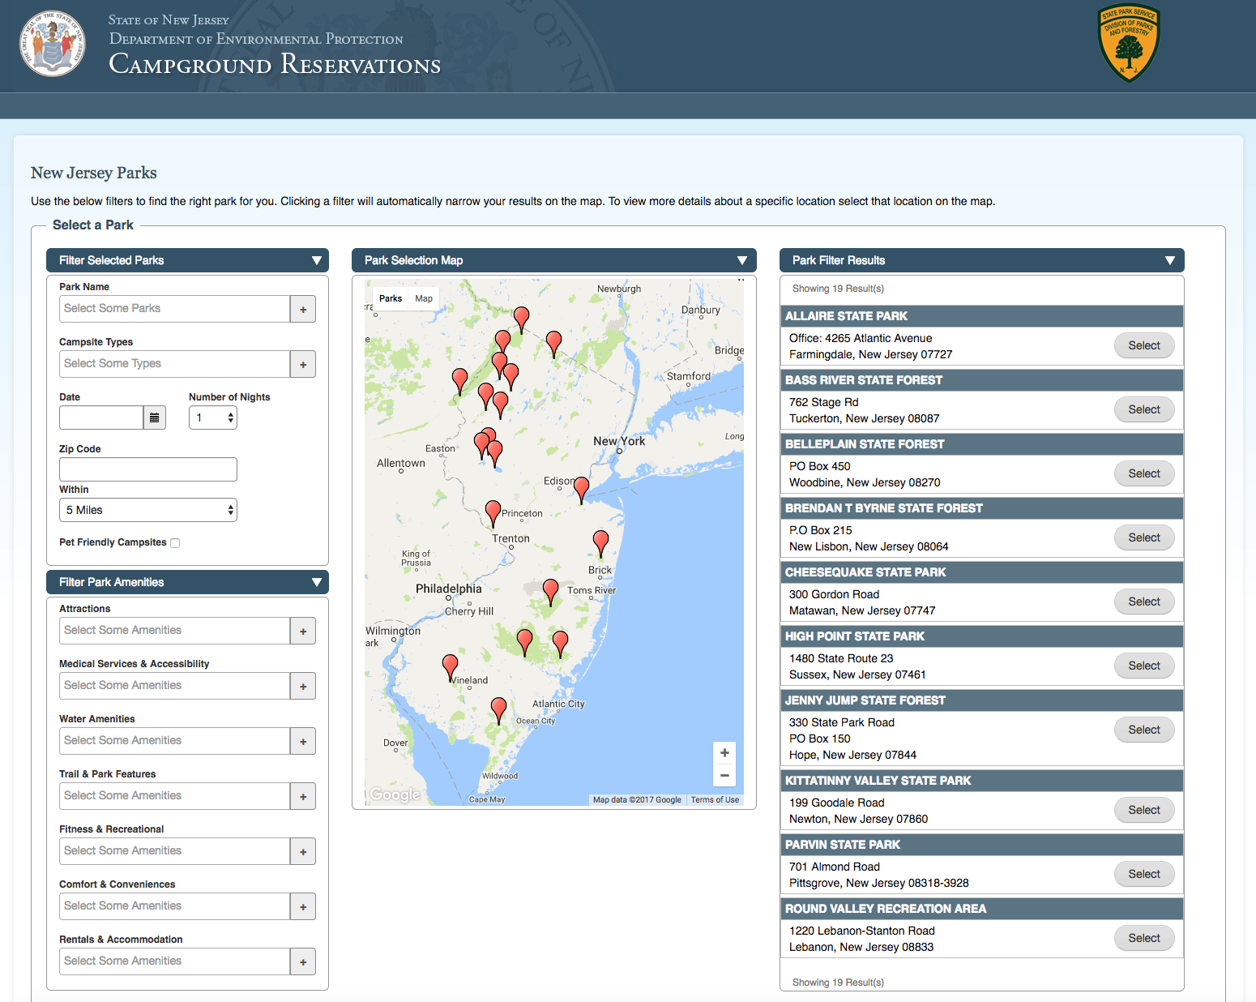The height and width of the screenshot is (1002, 1256).
Task: Open the Campsite Types combo box
Action: tap(174, 364)
